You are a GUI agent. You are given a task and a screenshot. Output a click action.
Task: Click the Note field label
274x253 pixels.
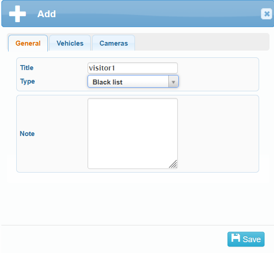(27, 134)
